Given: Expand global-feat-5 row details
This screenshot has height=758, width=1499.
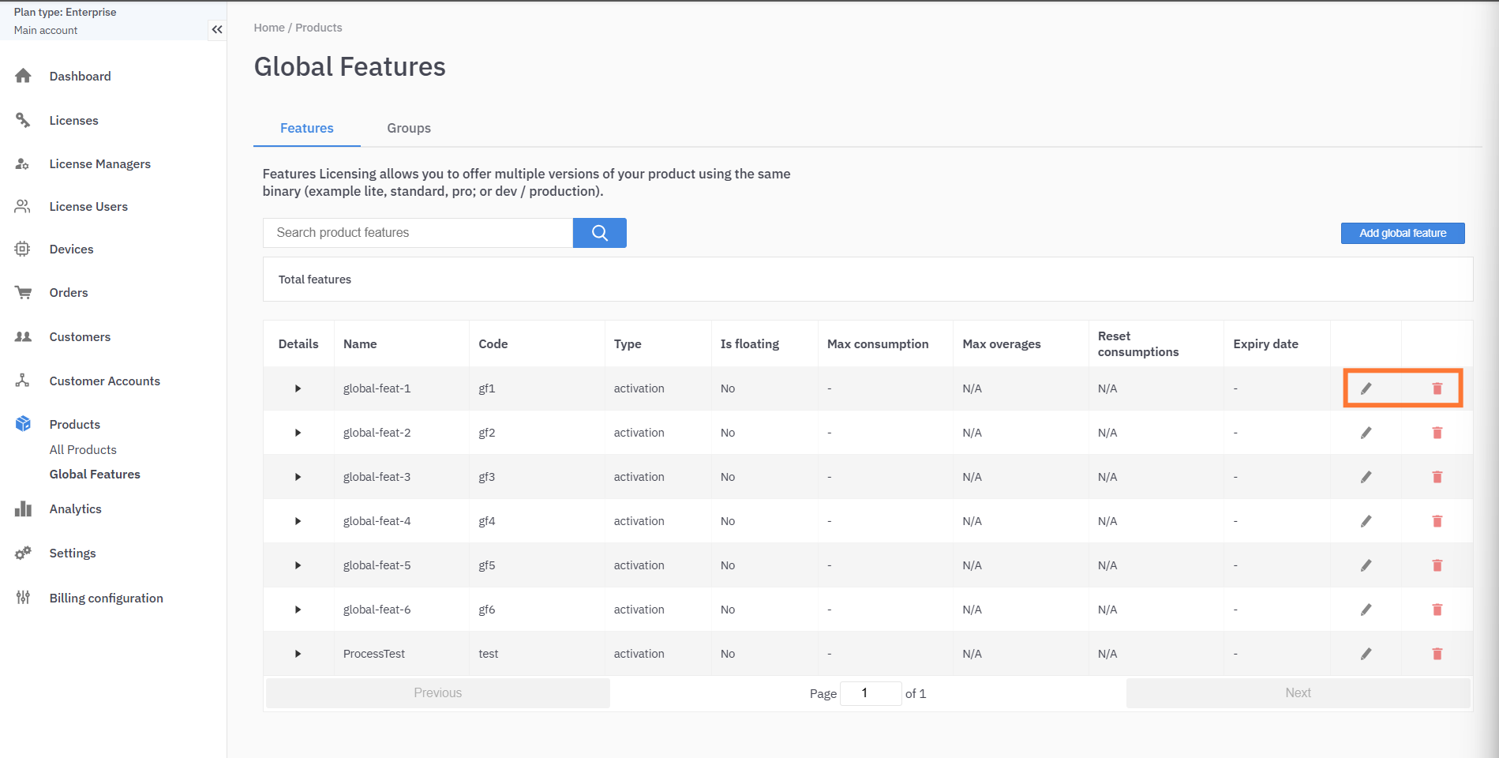Looking at the screenshot, I should tap(298, 565).
